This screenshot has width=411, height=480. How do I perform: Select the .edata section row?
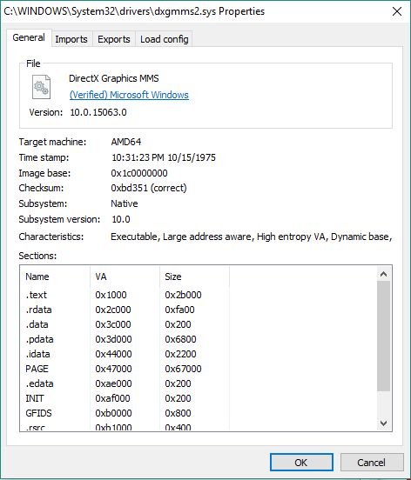tap(125, 383)
